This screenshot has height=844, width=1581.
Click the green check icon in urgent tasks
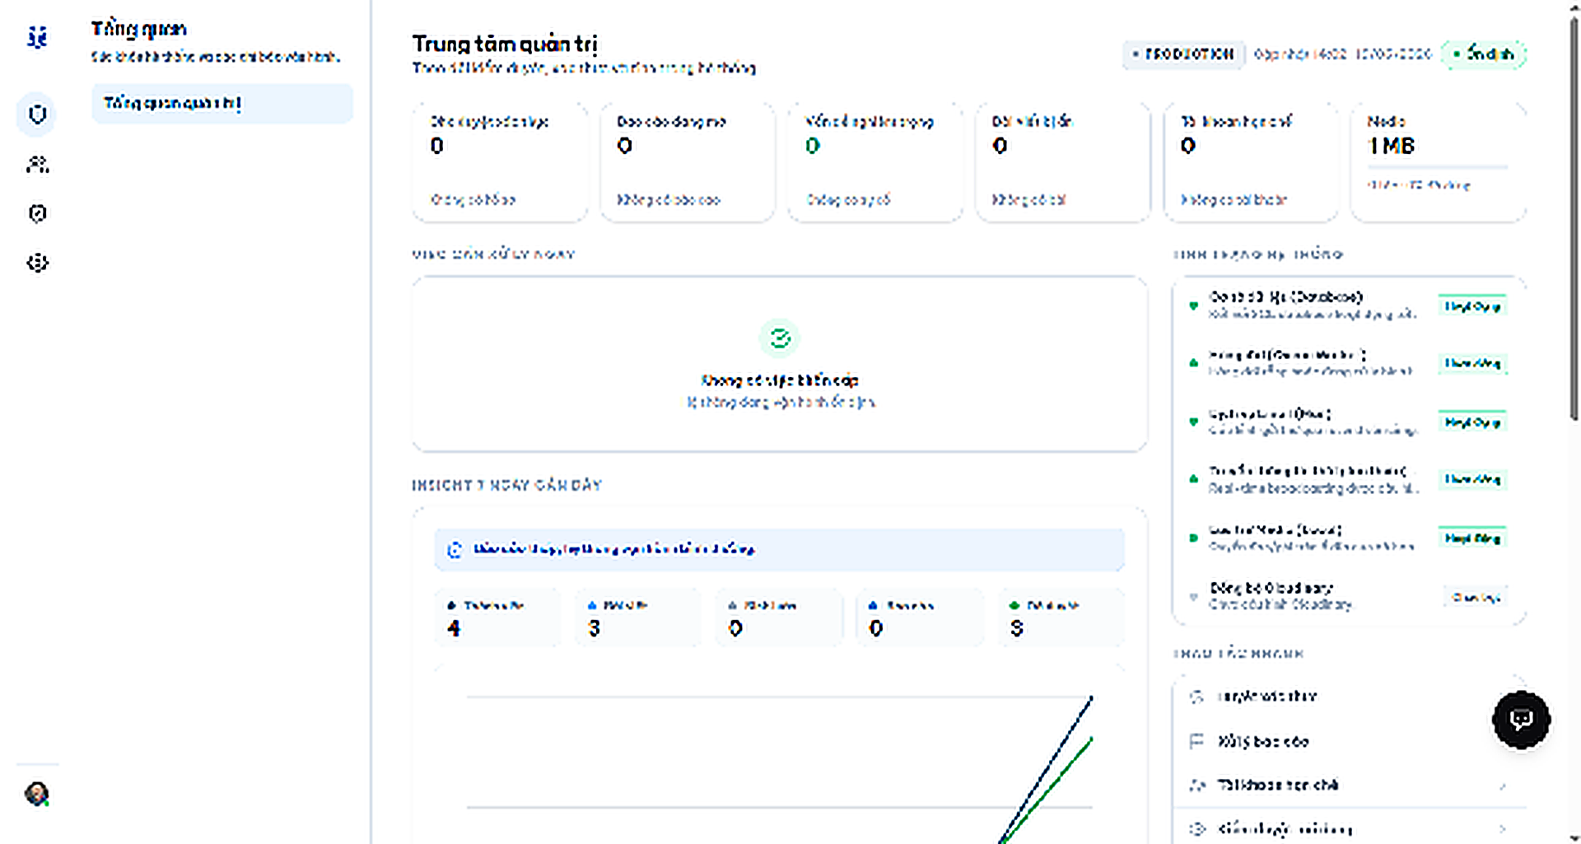tap(779, 338)
